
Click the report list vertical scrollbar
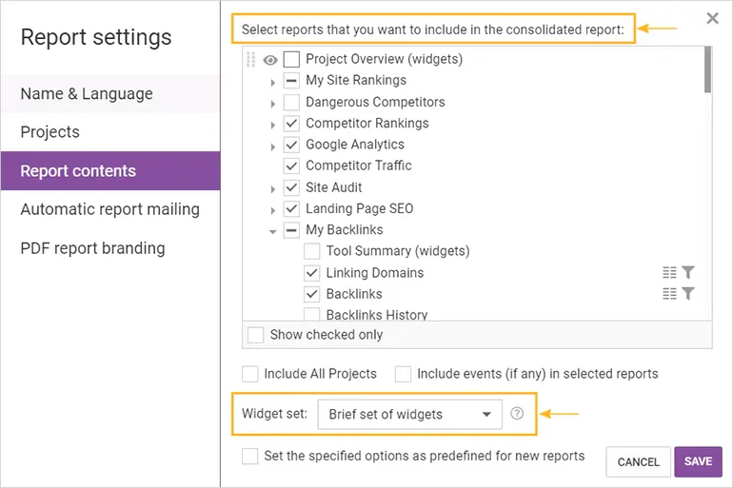[x=707, y=70]
